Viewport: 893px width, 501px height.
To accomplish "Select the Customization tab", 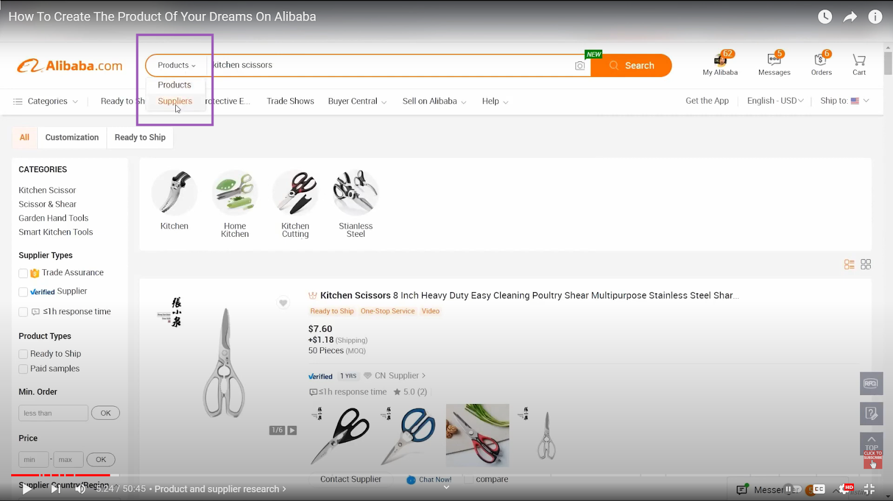I will point(72,137).
